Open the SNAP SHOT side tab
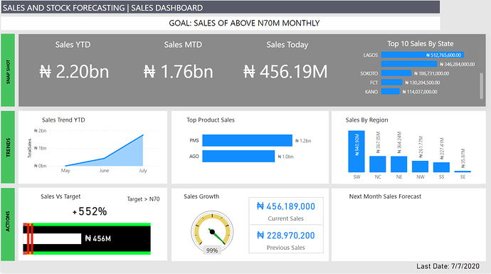This screenshot has width=491, height=274. (x=8, y=70)
